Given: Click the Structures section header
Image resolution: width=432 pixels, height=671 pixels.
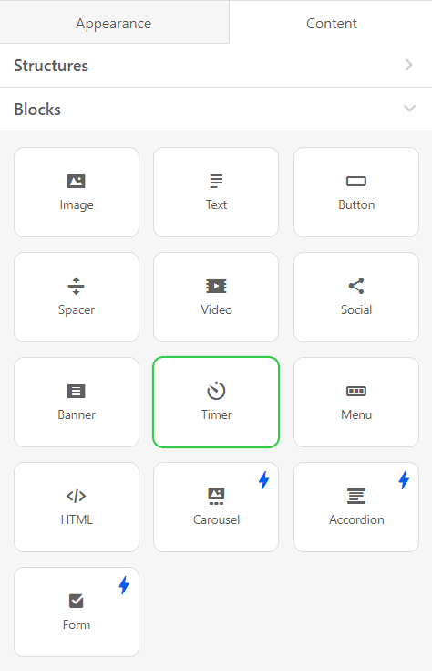Looking at the screenshot, I should [x=216, y=66].
